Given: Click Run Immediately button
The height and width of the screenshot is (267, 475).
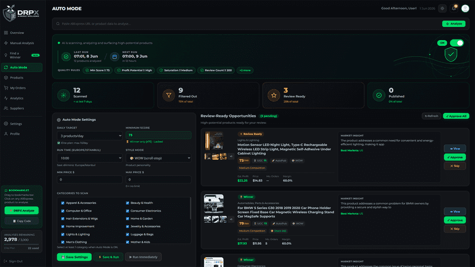Looking at the screenshot, I should tap(143, 257).
